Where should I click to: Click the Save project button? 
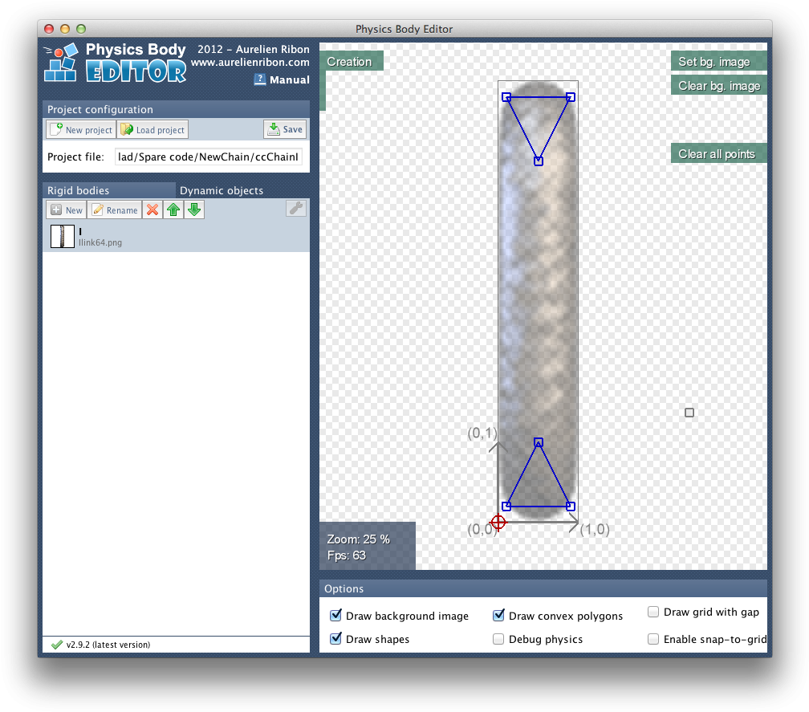coord(285,129)
